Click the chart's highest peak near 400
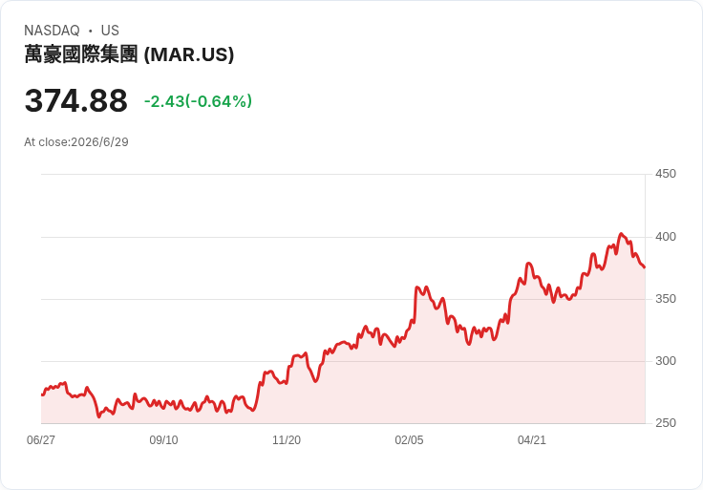 click(621, 234)
